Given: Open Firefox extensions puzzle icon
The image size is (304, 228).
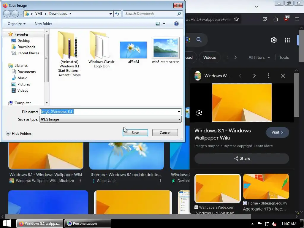Looking at the screenshot, I should (x=275, y=19).
